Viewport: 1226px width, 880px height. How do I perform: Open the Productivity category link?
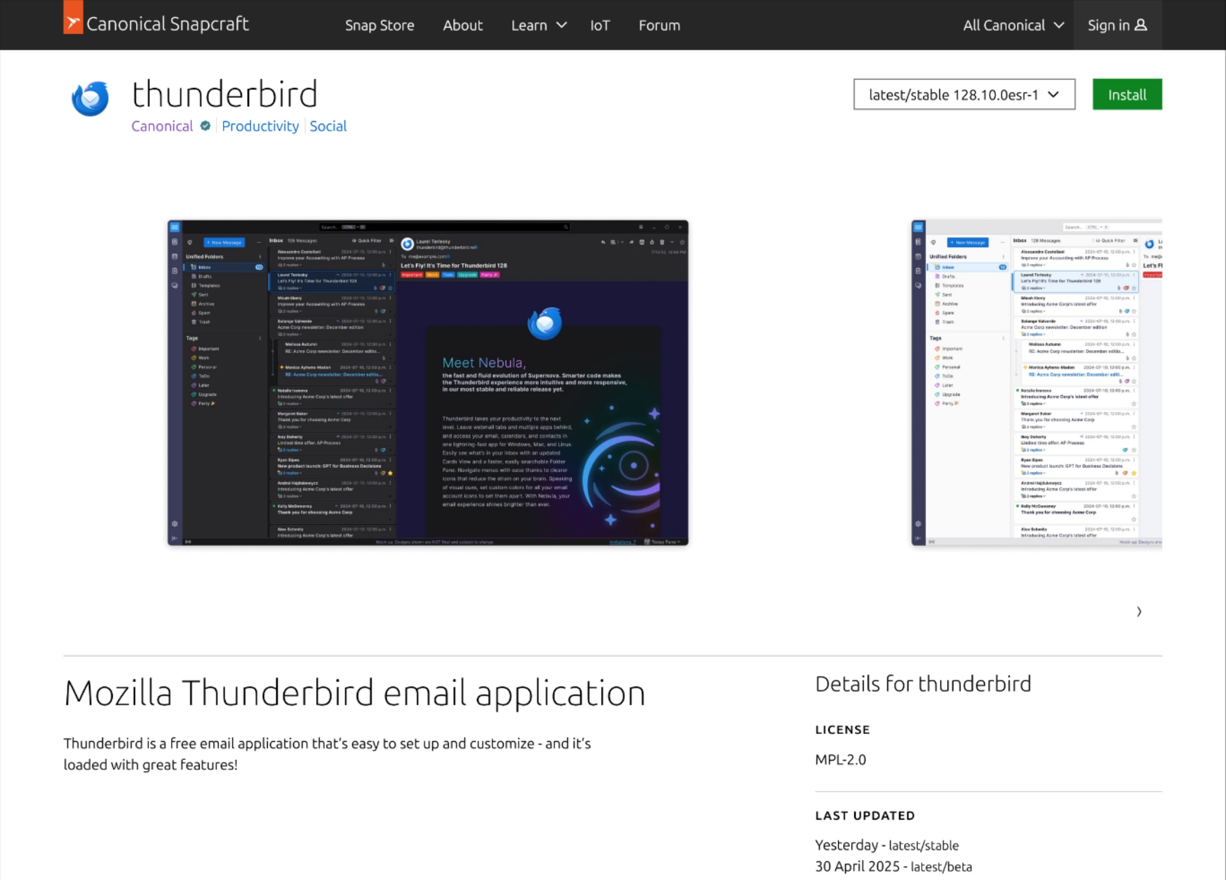(261, 126)
